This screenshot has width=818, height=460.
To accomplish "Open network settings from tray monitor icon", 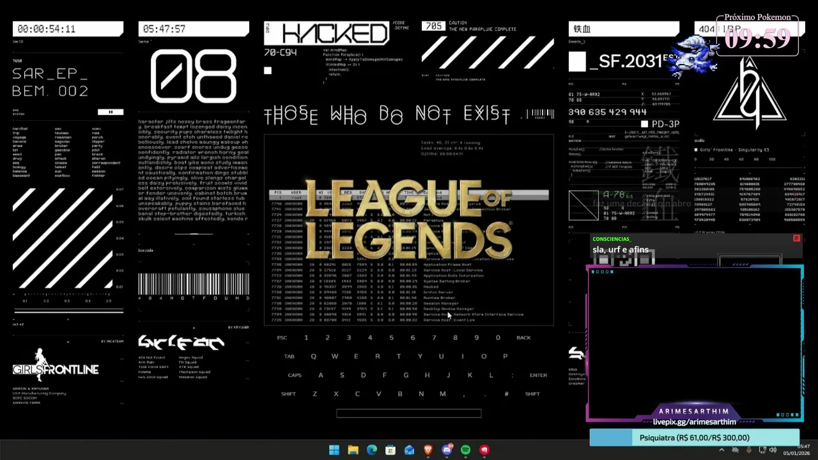I will (x=762, y=450).
